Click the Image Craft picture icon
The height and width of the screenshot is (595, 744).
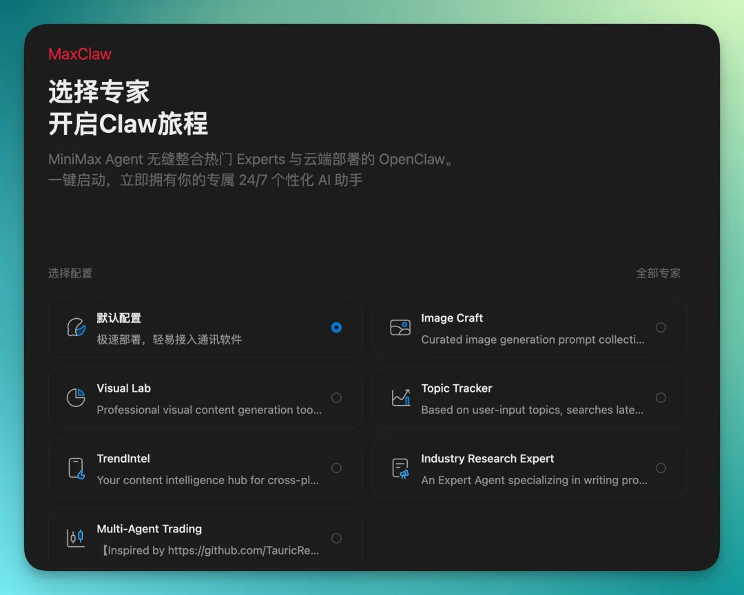(400, 327)
